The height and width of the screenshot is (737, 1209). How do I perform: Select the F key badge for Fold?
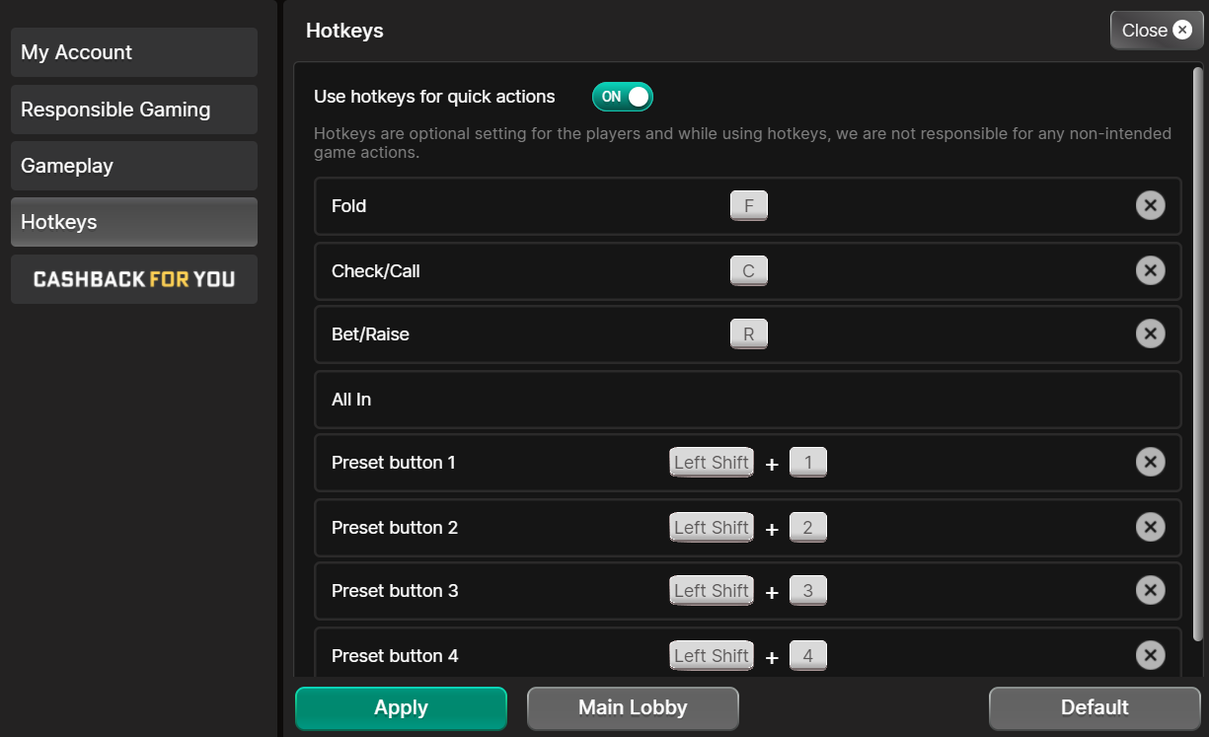click(749, 205)
